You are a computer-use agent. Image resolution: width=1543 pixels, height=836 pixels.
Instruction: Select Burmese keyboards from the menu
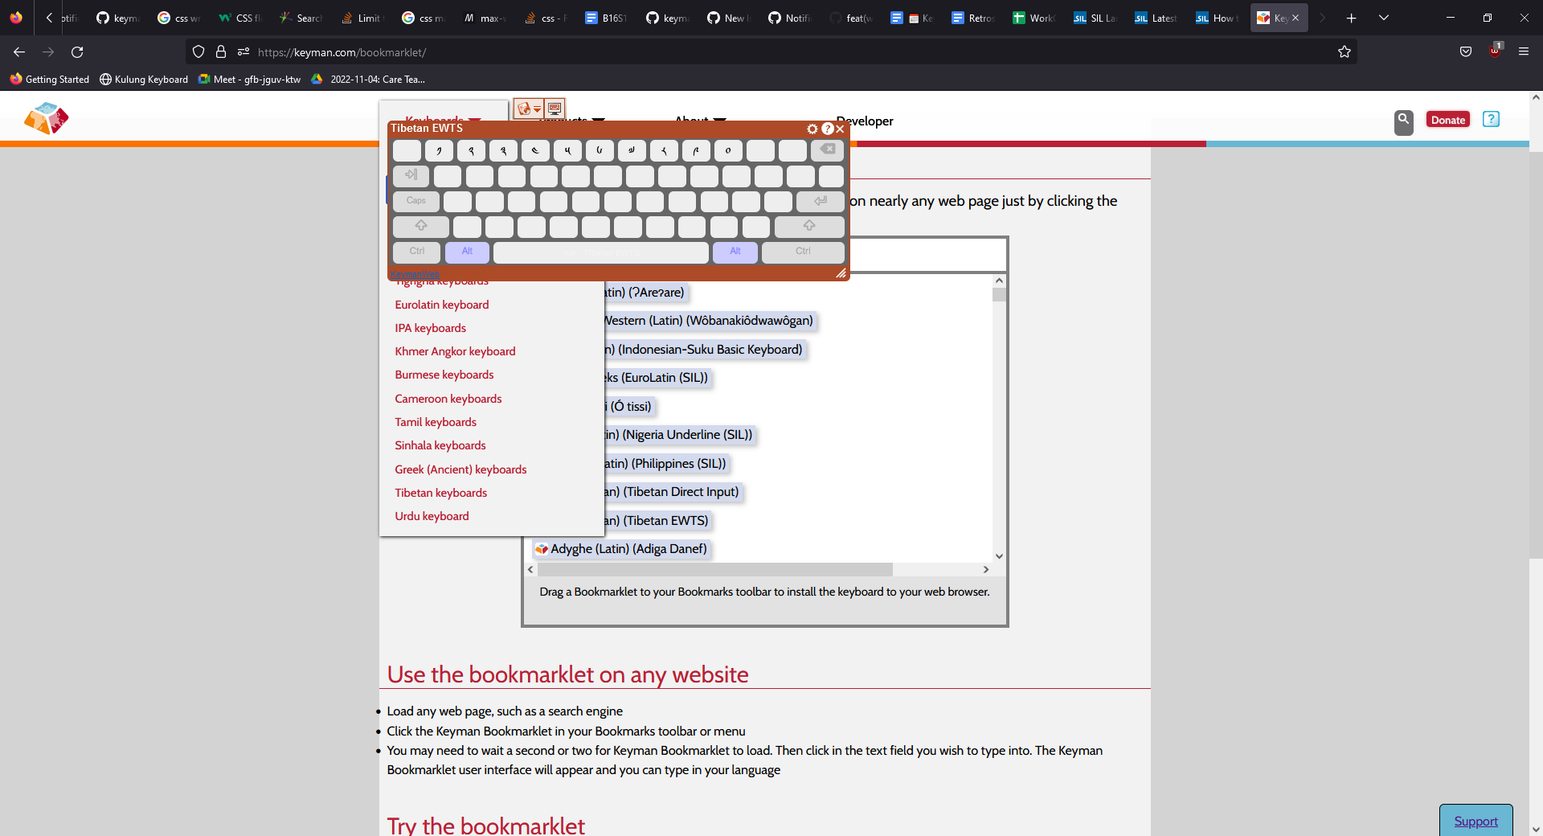(x=444, y=375)
